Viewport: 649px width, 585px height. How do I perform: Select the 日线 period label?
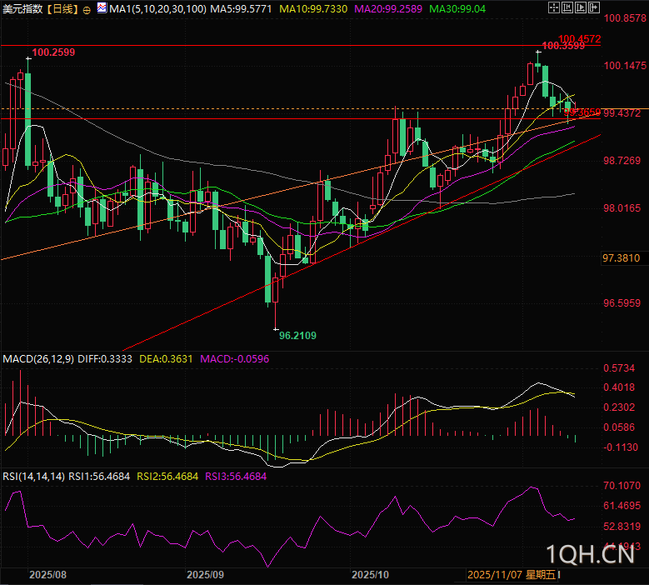point(62,8)
